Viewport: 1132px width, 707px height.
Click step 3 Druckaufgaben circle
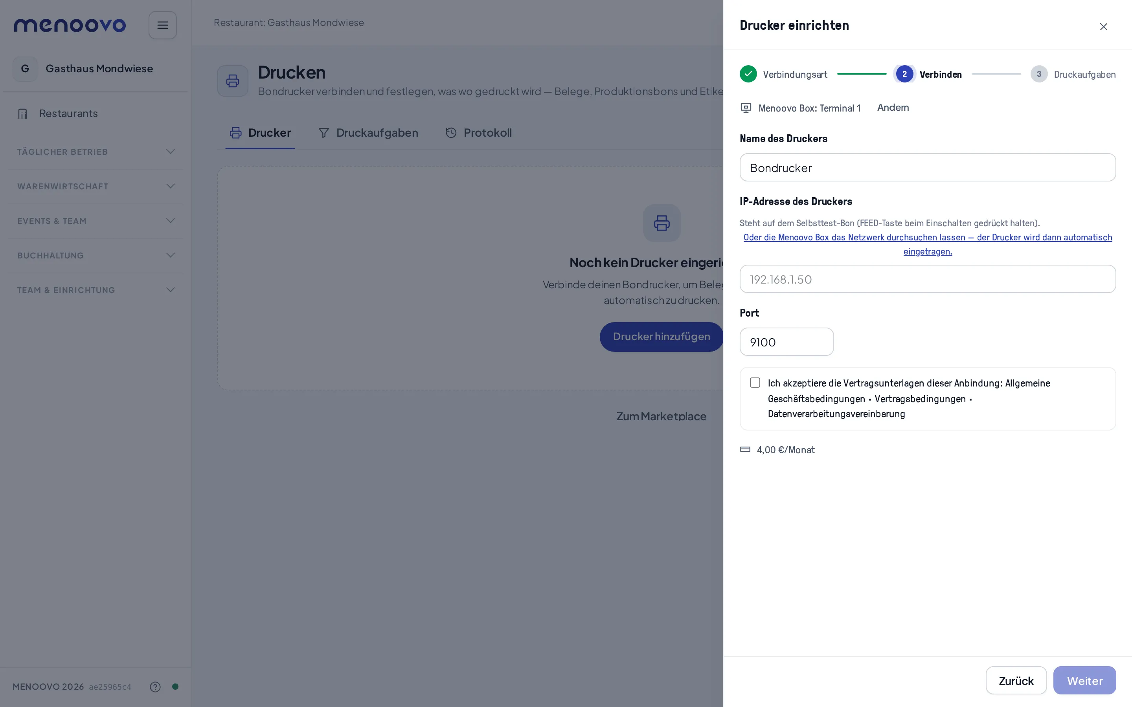coord(1038,74)
